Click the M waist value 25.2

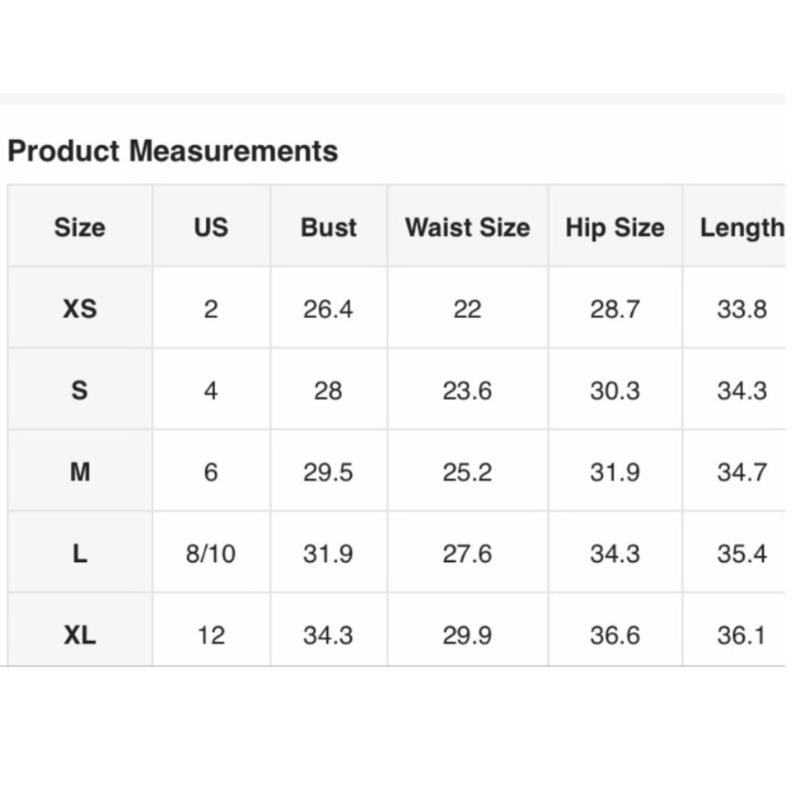click(468, 472)
